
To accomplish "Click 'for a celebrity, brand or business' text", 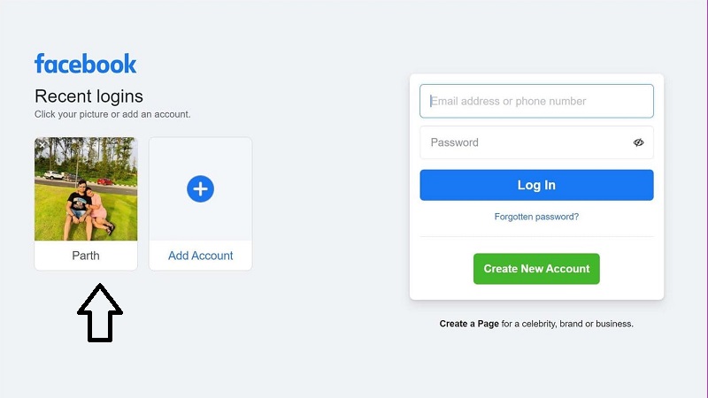I will 568,324.
